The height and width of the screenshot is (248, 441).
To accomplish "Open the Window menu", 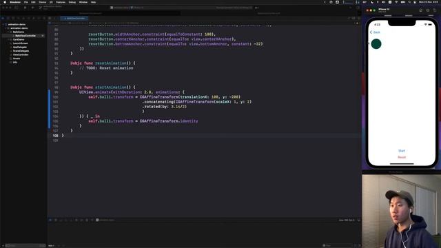I will [x=83, y=2].
